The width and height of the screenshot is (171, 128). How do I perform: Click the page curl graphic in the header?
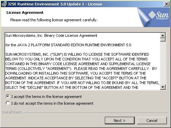[144, 18]
